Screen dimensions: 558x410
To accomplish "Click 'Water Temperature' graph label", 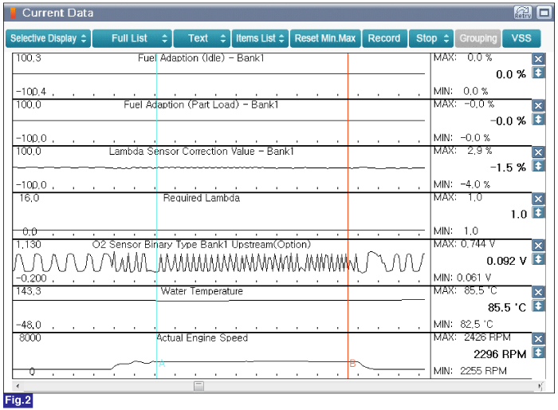I will coord(202,291).
